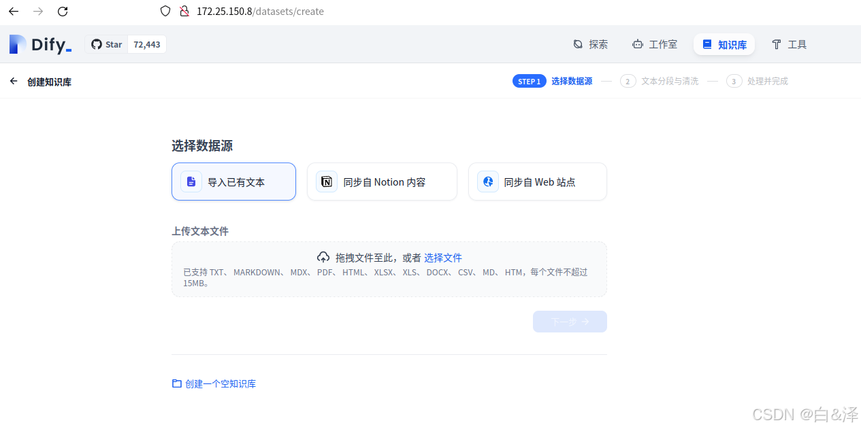Go back using browser back arrow
The height and width of the screenshot is (429, 861).
point(14,12)
